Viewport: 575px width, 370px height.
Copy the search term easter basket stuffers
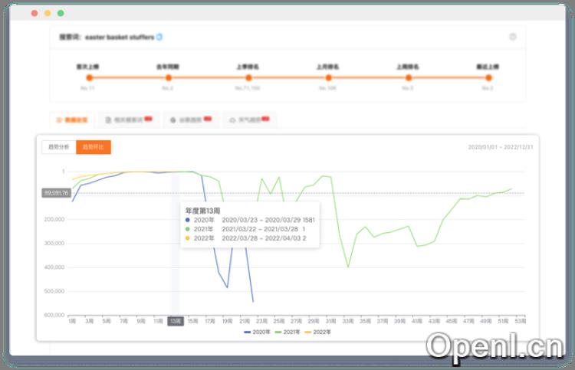159,37
